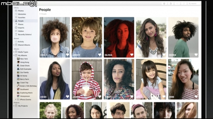Open Derek's person photo

pos(183,37)
